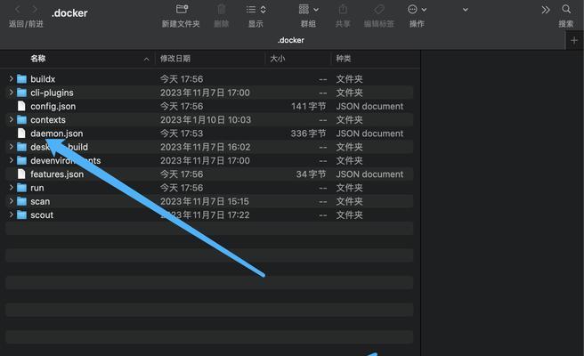Click the contexts folder icon

(x=21, y=119)
